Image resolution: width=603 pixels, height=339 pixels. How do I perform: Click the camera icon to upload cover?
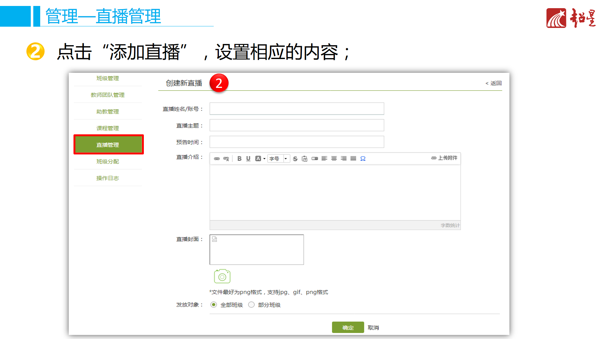pyautogui.click(x=222, y=276)
